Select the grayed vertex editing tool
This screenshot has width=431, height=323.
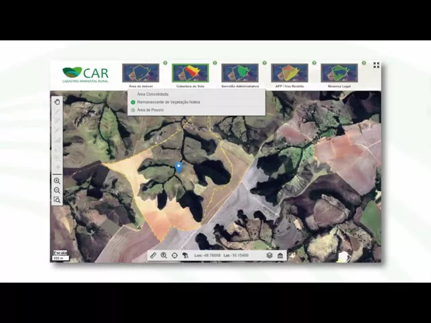point(57,130)
